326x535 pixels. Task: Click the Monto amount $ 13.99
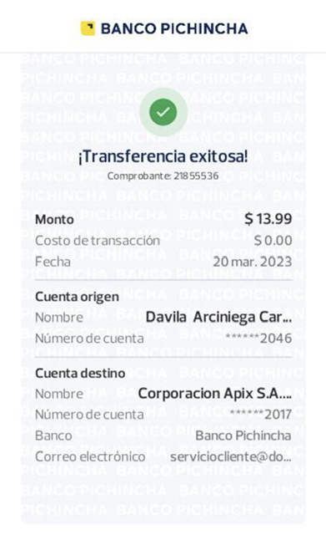268,218
